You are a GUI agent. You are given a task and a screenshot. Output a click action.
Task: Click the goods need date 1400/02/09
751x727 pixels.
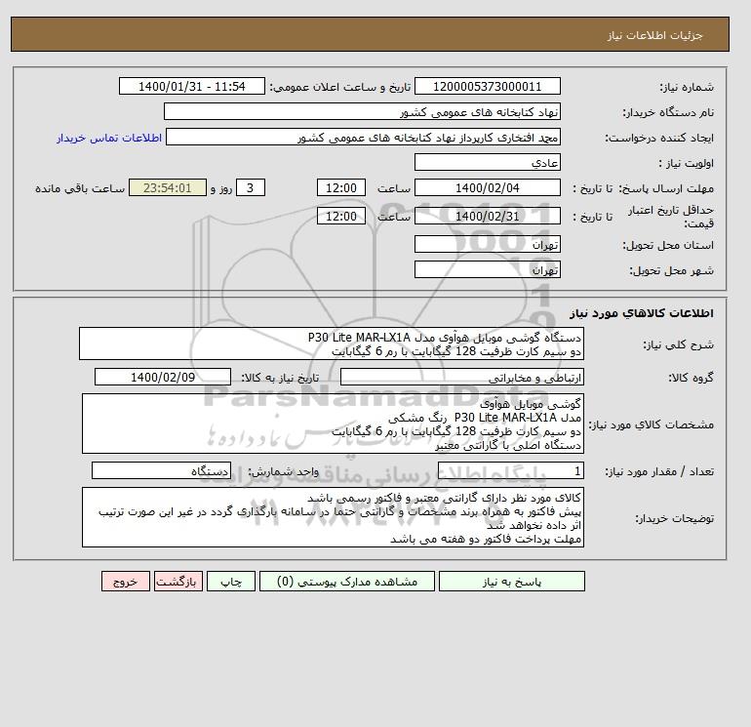point(163,377)
